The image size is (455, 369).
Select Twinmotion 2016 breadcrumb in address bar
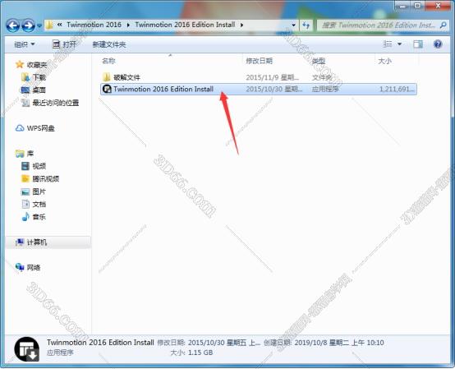(94, 25)
